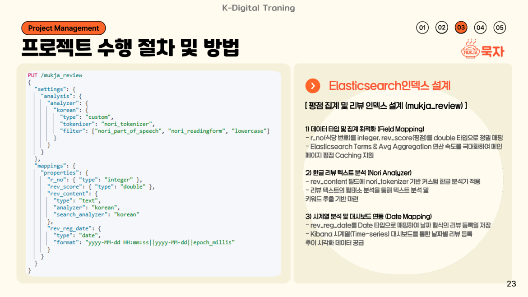Click the "r_no" integer mapping line
This screenshot has width=528, height=297.
point(95,180)
